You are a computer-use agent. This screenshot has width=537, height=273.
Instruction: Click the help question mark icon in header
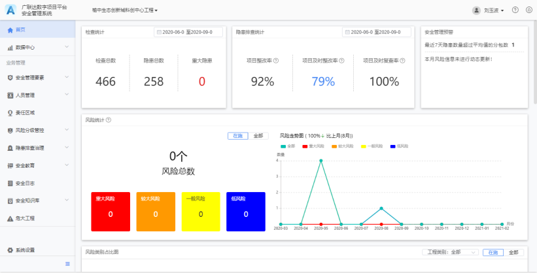coord(515,10)
